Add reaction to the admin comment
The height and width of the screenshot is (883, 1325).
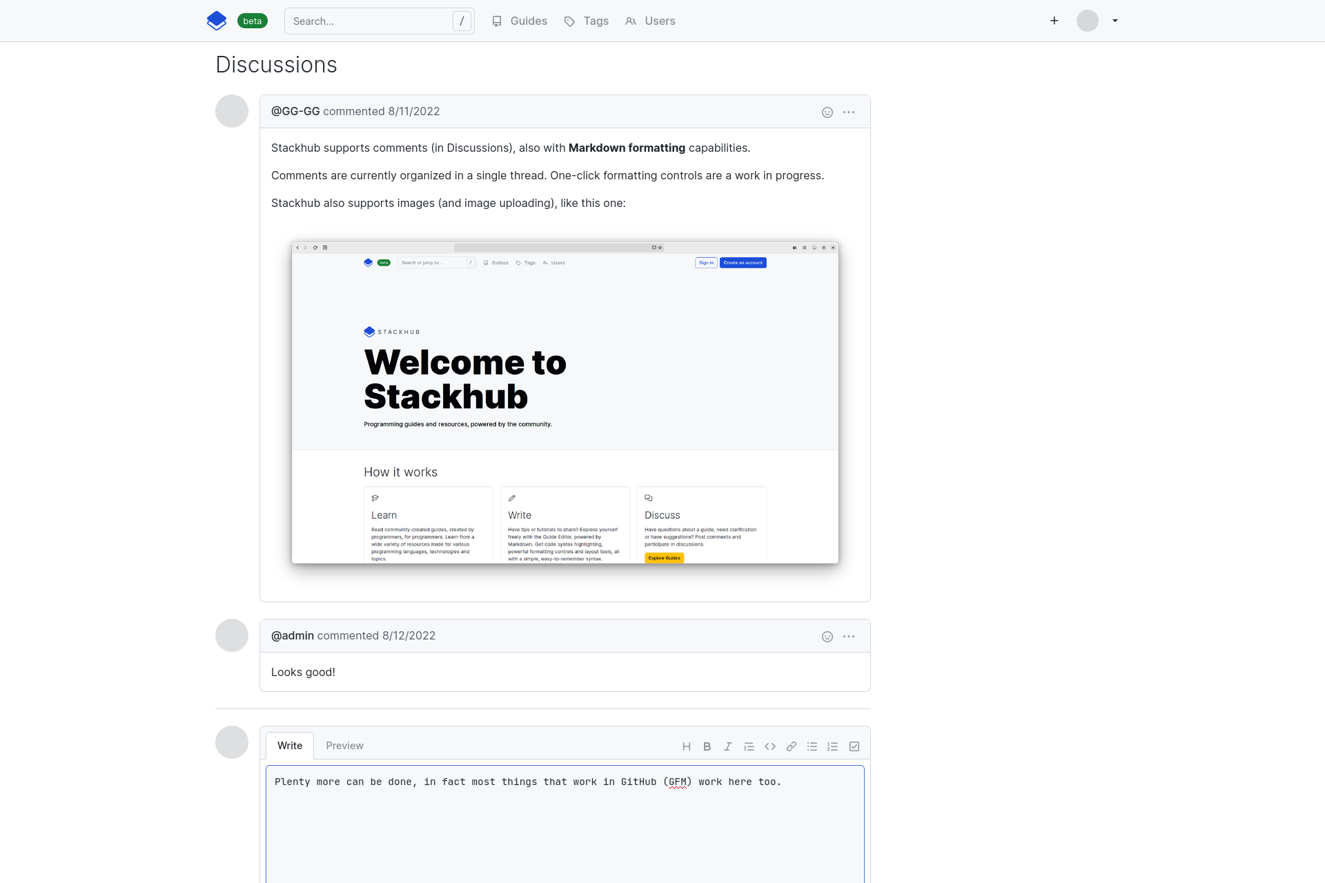point(827,637)
